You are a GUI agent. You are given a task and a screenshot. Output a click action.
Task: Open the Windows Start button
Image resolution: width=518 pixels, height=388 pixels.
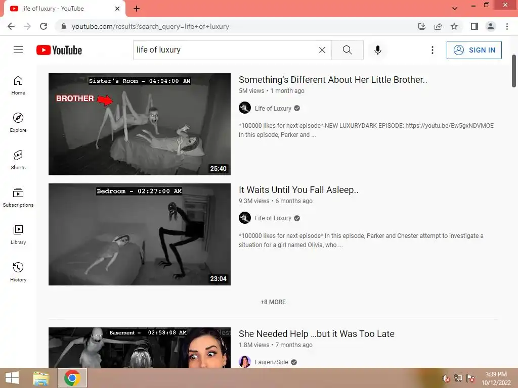[x=12, y=378]
